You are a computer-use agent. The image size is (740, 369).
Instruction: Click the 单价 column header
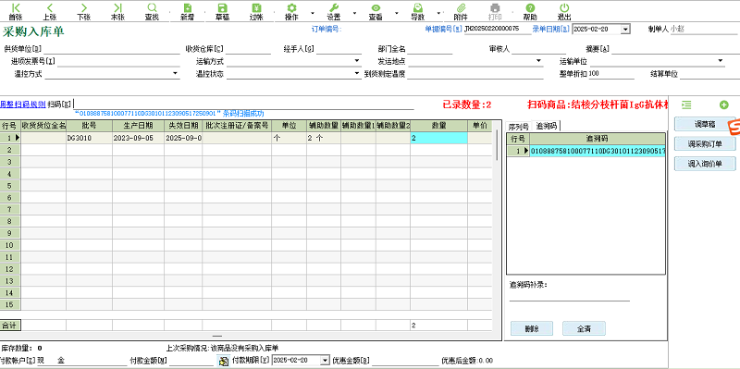[479, 126]
